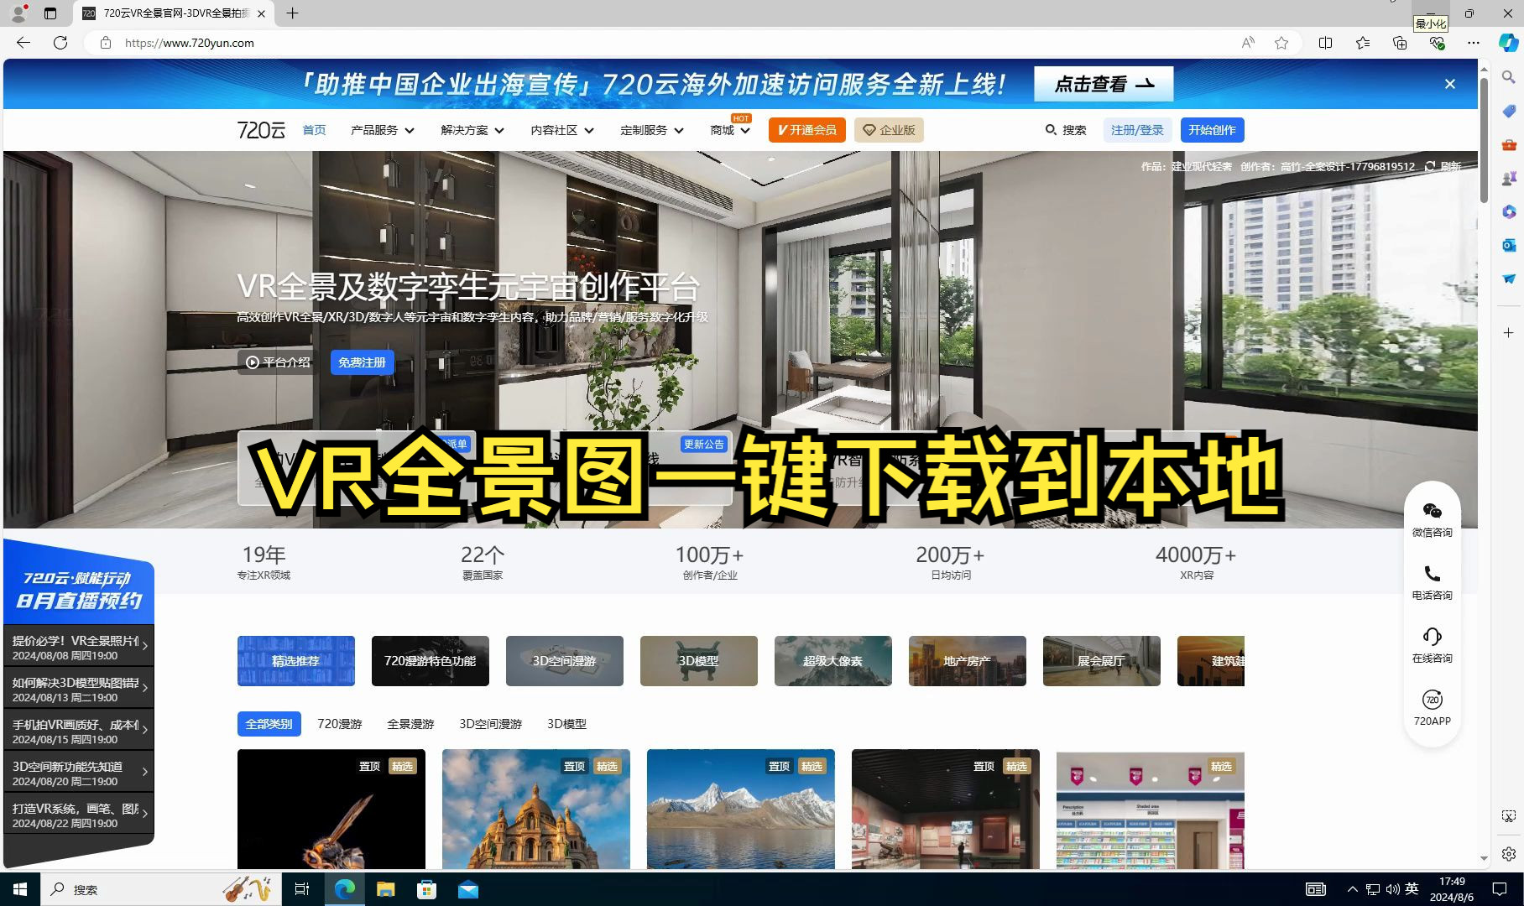Image resolution: width=1524 pixels, height=906 pixels.
Task: Open sidebar settings gear icon
Action: tap(1508, 854)
